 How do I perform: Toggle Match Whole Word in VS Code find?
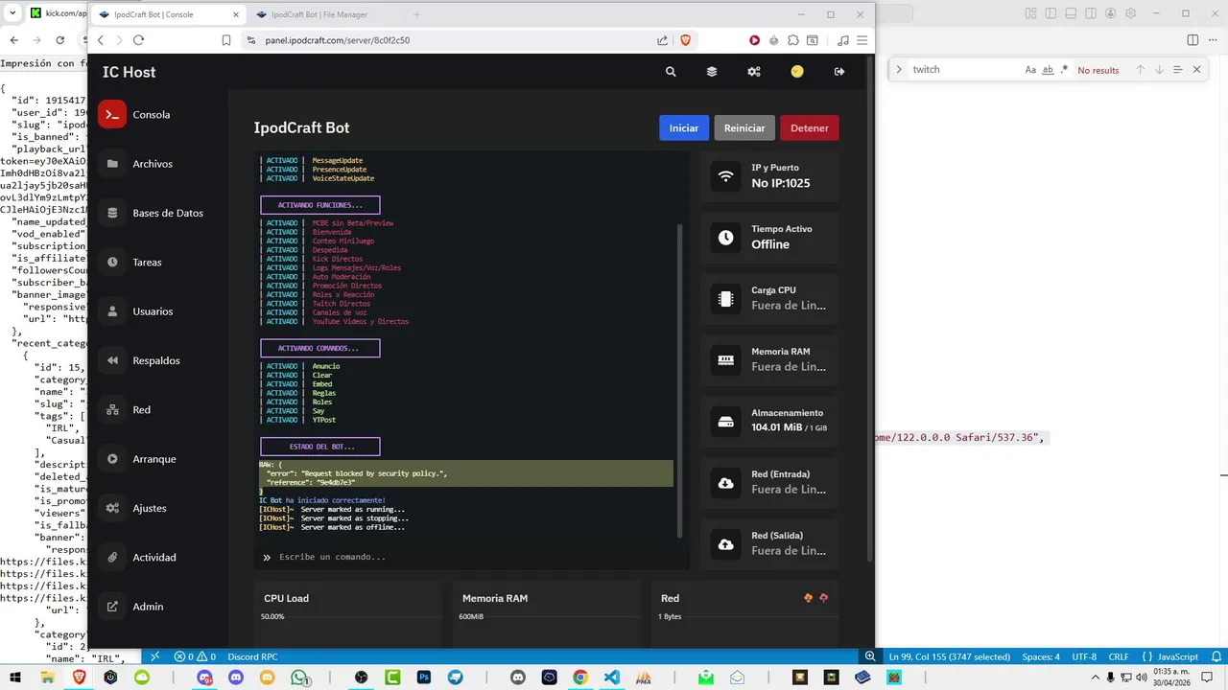tap(1048, 70)
